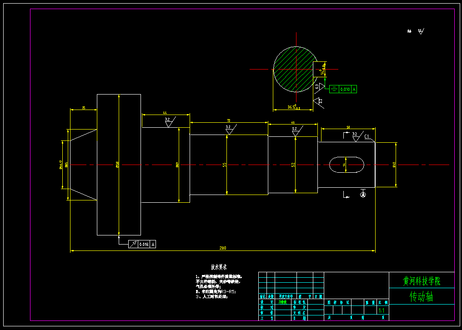
Task: Select the 传动轴 part name text
Action: (x=422, y=297)
